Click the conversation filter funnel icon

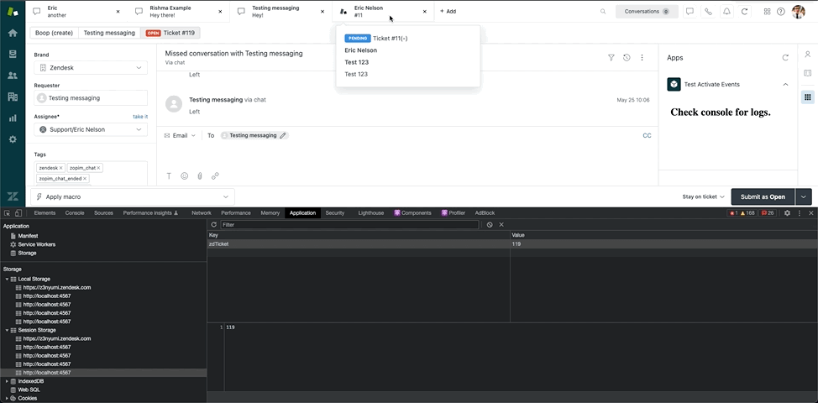[x=611, y=58]
